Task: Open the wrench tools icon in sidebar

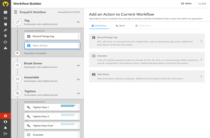Action: pyautogui.click(x=5, y=30)
